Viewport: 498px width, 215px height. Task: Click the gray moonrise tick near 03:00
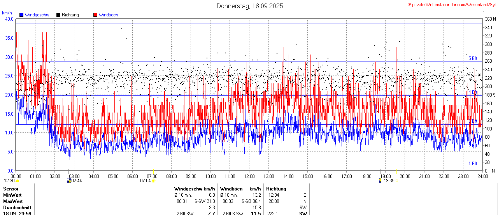coord(69,171)
